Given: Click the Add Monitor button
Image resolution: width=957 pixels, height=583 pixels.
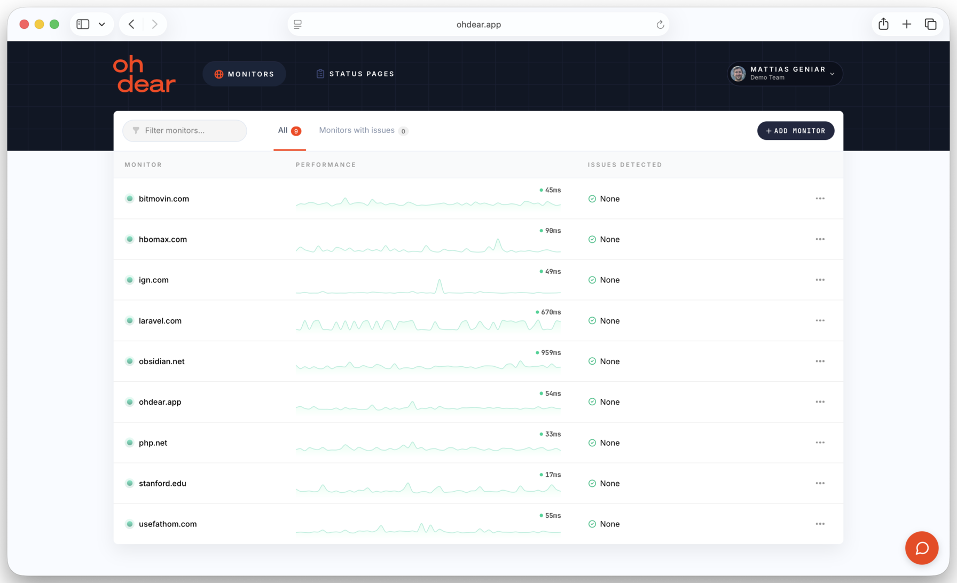Looking at the screenshot, I should 795,131.
